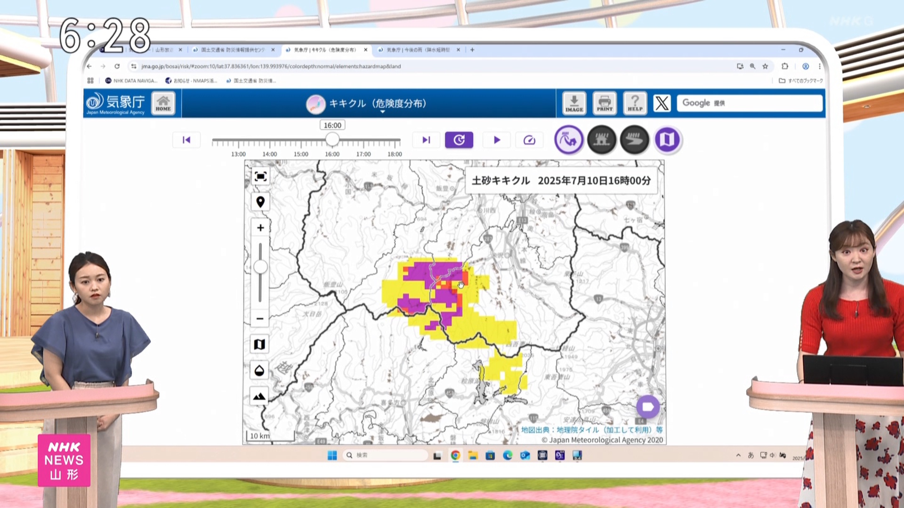Screen dimensions: 904x508
Task: Jump to the latest time step
Action: [426, 140]
